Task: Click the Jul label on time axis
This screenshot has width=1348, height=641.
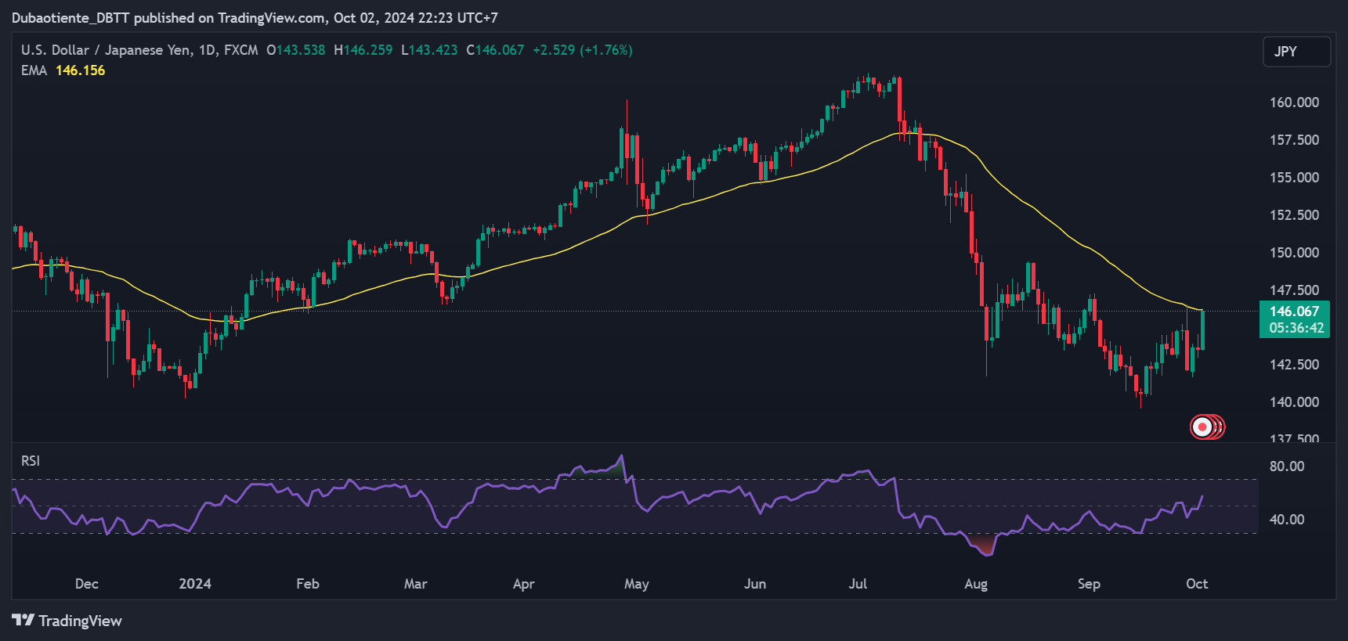Action: [858, 584]
